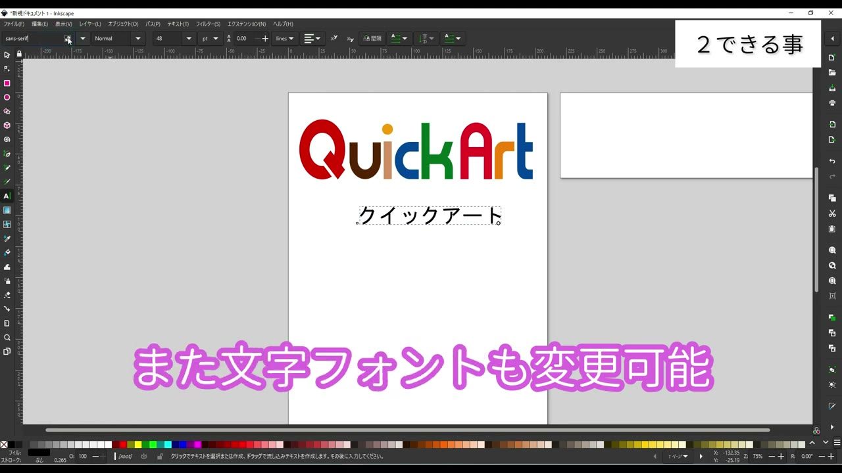Toggle the guide lock icon by ruler
The height and width of the screenshot is (473, 842).
[19, 54]
